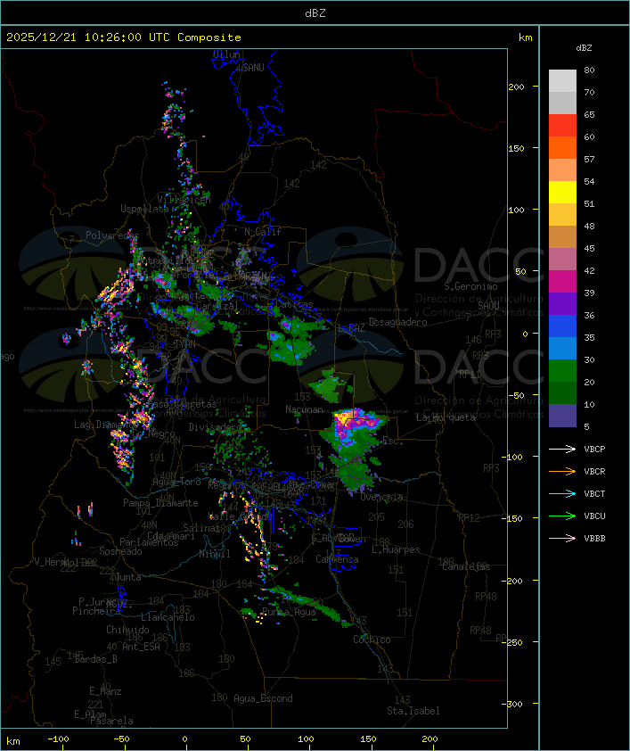Image resolution: width=630 pixels, height=751 pixels.
Task: Click the 57 value on the color legend
Action: click(589, 159)
